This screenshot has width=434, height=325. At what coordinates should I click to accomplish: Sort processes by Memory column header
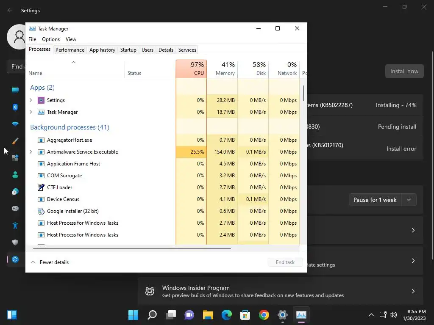(222, 69)
